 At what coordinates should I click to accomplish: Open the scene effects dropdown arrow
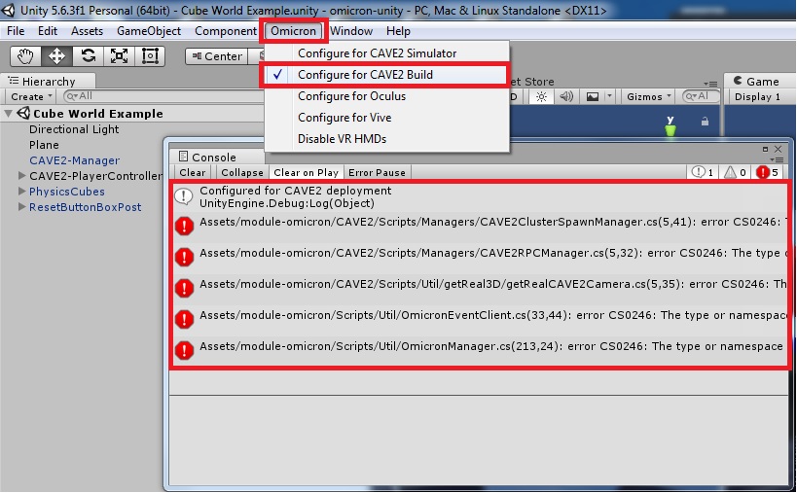pyautogui.click(x=609, y=96)
